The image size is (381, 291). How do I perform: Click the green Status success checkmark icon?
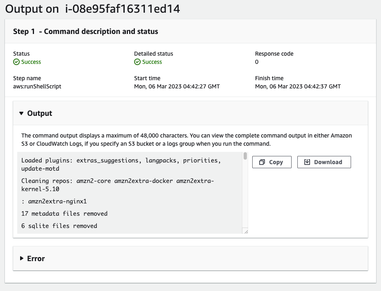click(16, 62)
